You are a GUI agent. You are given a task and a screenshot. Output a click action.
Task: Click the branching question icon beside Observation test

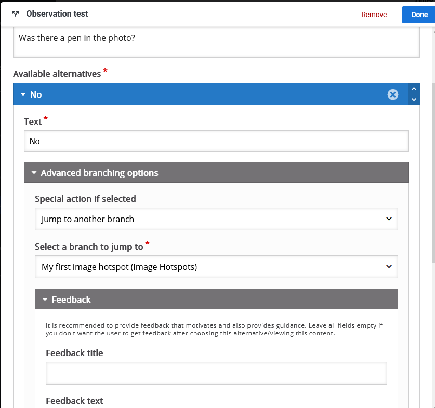pyautogui.click(x=15, y=14)
